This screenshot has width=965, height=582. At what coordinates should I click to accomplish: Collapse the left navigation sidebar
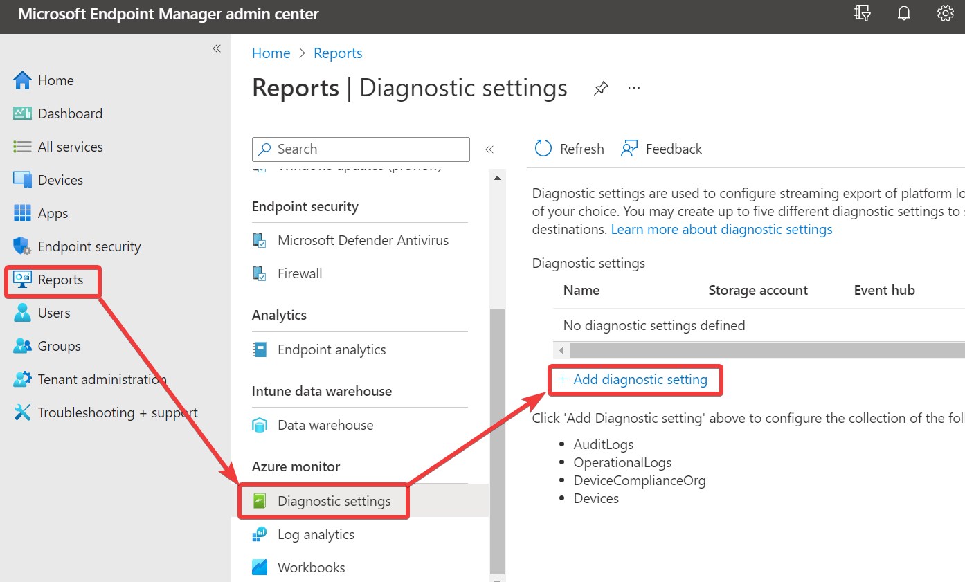(x=217, y=48)
